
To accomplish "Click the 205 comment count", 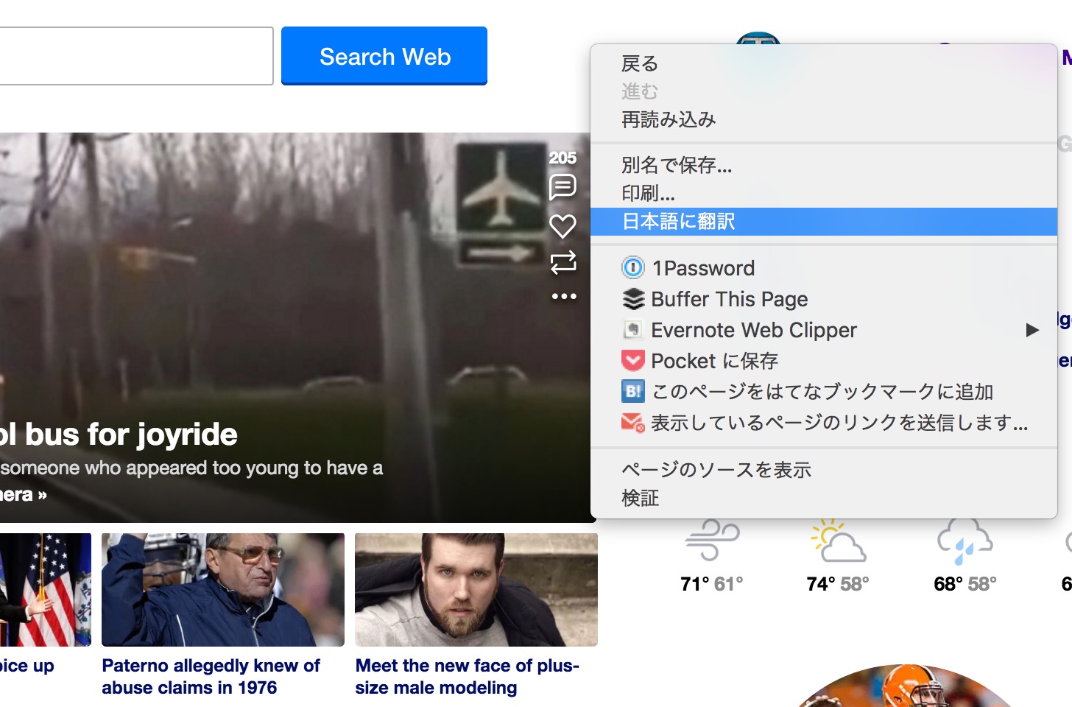I will pos(563,158).
